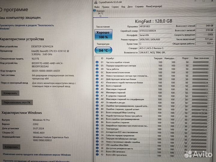Click the status icon for 'Всего стираний' row
Screen dimensions: 216x162
pos(97,85)
